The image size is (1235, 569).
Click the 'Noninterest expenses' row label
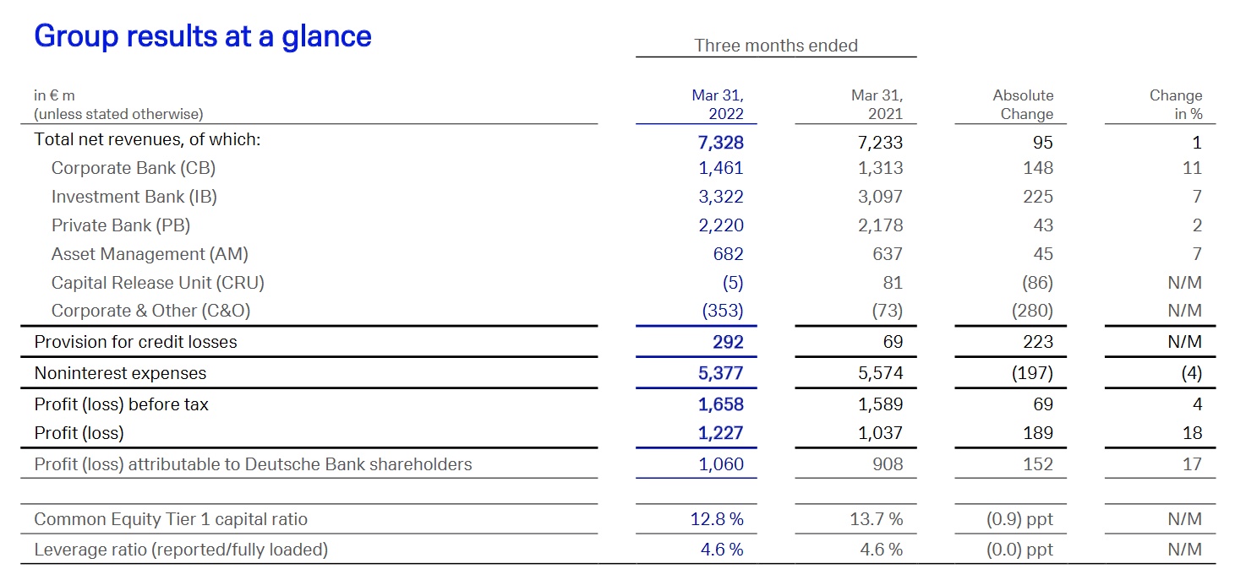pos(120,373)
